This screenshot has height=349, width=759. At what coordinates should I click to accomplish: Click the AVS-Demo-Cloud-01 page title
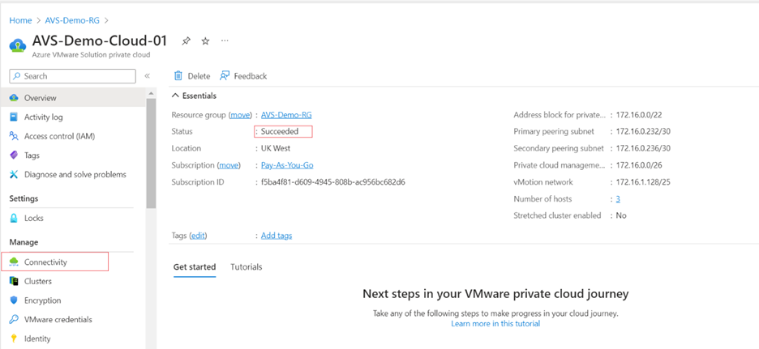100,40
